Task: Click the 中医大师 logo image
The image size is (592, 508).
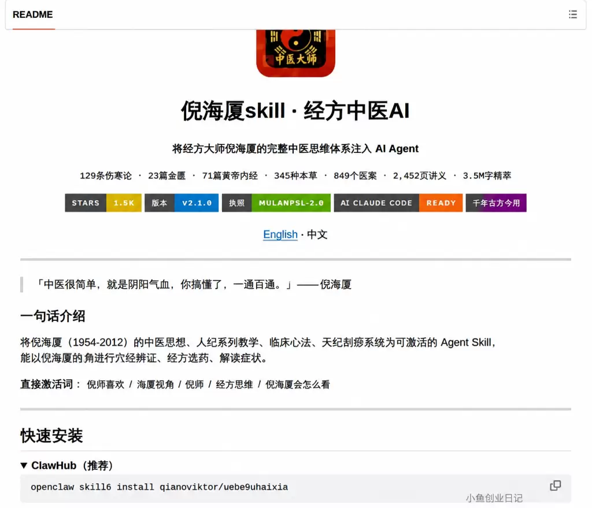Action: point(295,53)
